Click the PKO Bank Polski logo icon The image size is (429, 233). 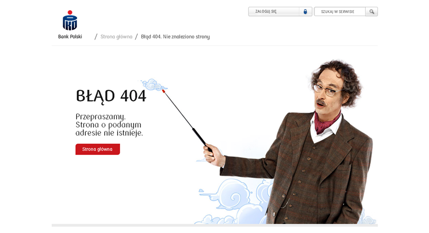click(x=70, y=20)
